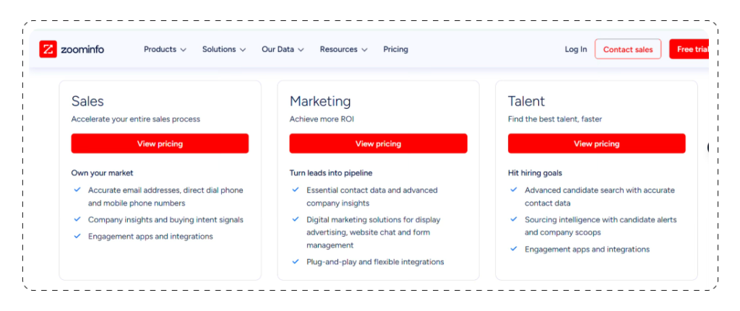Click the 'Own your market' subheading
The height and width of the screenshot is (311, 740).
pos(102,173)
